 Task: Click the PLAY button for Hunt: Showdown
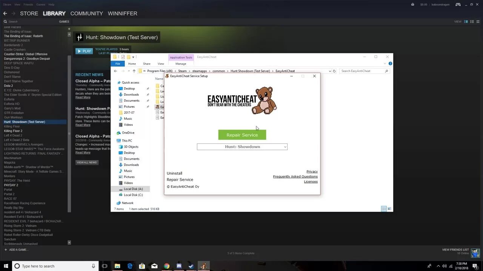coord(84,51)
